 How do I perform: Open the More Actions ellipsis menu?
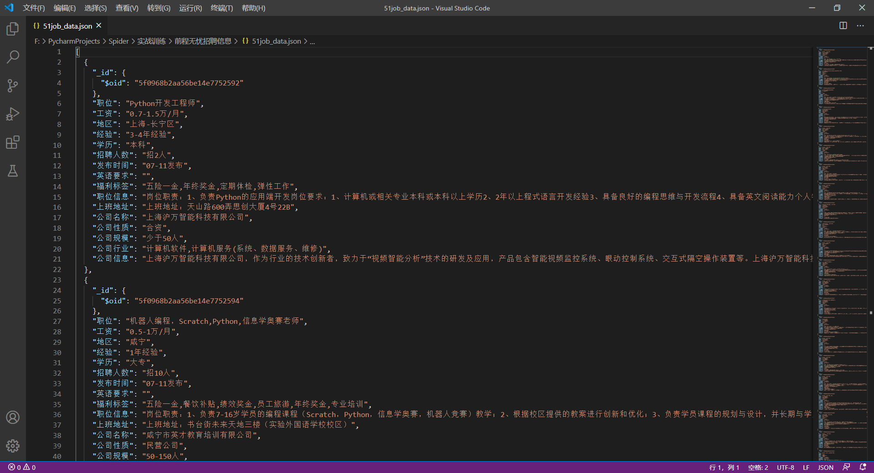click(860, 25)
